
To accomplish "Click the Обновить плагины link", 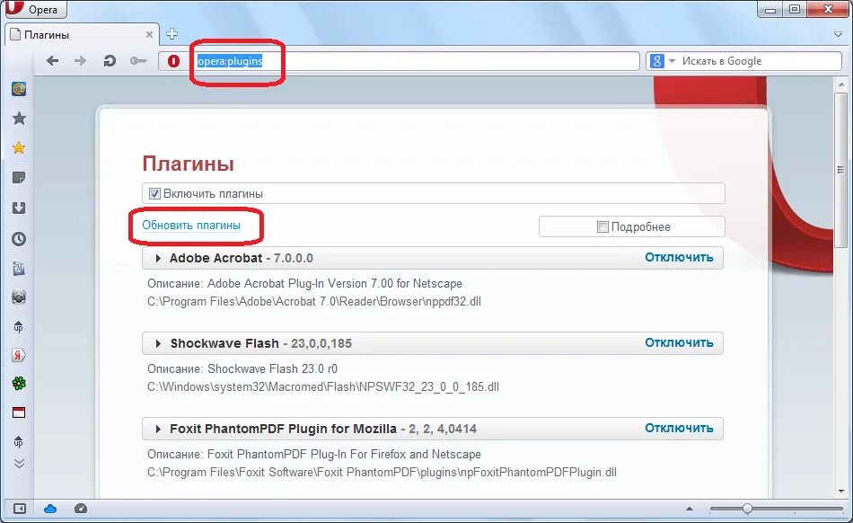I will 191,226.
